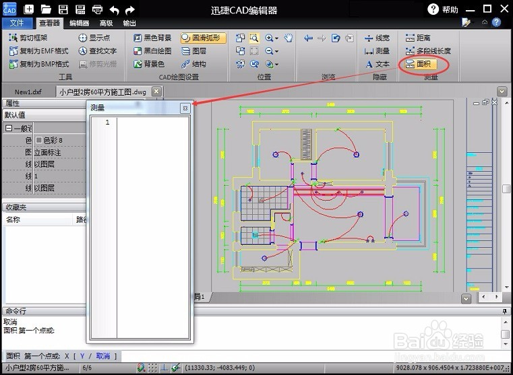Open a file with the folder icon
The height and width of the screenshot is (375, 513).
coord(46,9)
